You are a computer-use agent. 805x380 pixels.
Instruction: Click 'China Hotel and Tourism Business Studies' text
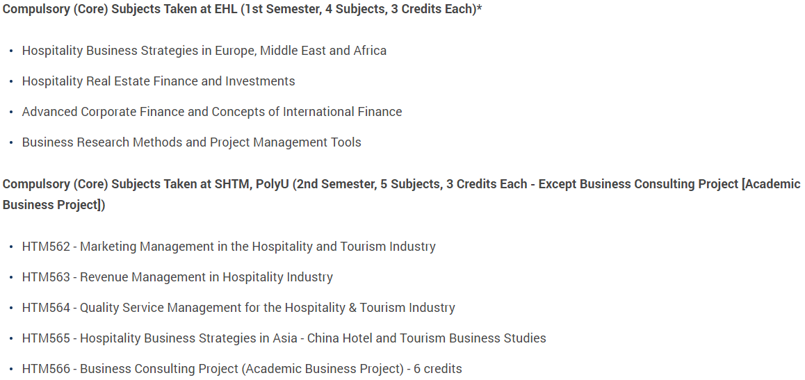click(427, 338)
